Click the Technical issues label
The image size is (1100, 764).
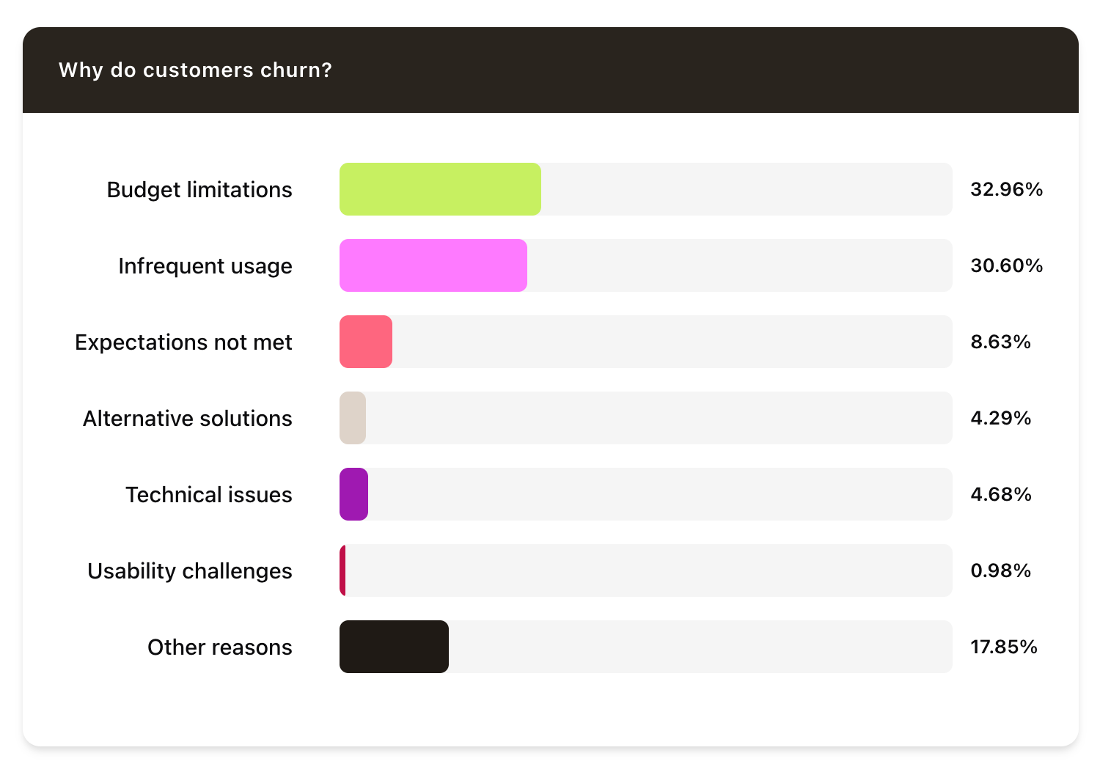(x=209, y=495)
